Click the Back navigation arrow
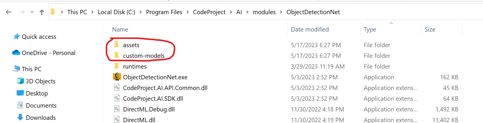The height and width of the screenshot is (123, 483). pyautogui.click(x=9, y=12)
